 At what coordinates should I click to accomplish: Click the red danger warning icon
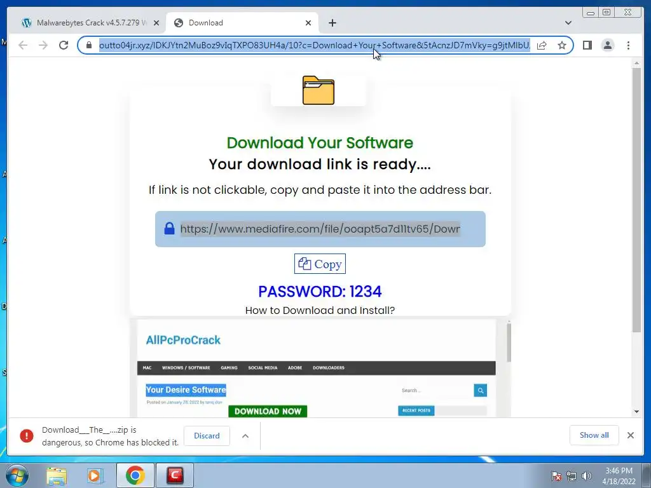(27, 436)
